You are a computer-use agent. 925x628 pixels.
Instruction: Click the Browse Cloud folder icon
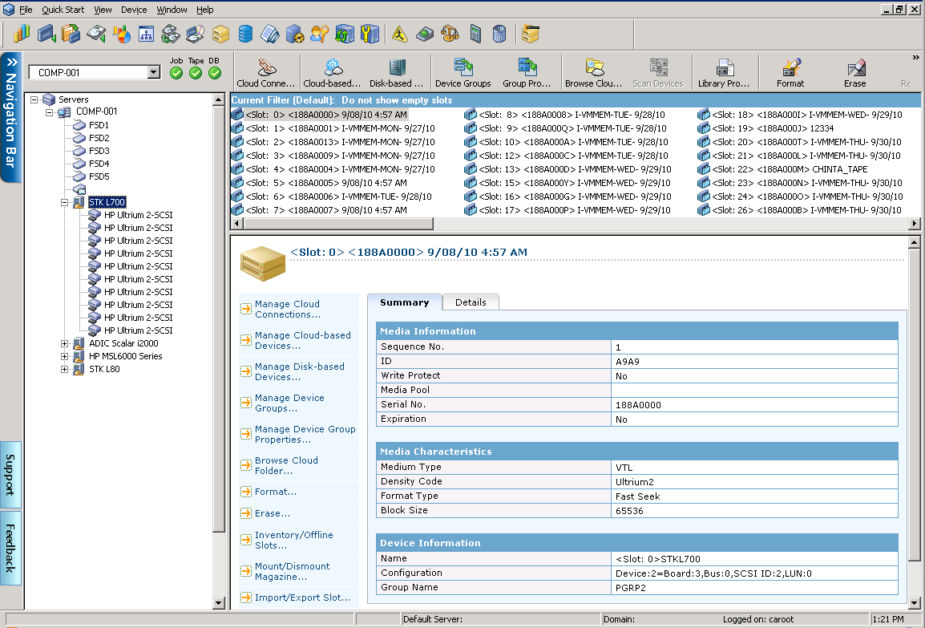click(x=593, y=70)
